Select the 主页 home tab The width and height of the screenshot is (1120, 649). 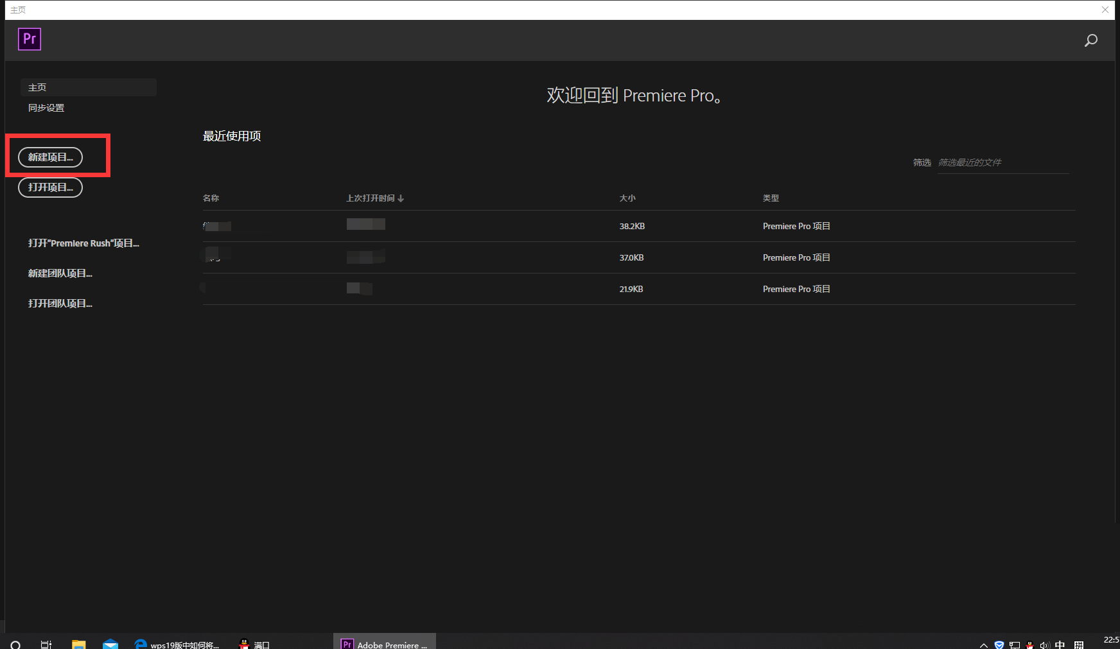[x=89, y=87]
